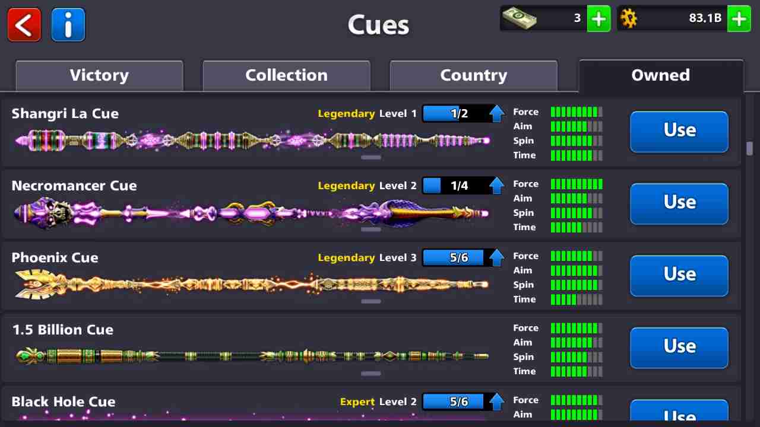Viewport: 760px width, 427px height.
Task: Select the Owned tab
Action: (660, 75)
